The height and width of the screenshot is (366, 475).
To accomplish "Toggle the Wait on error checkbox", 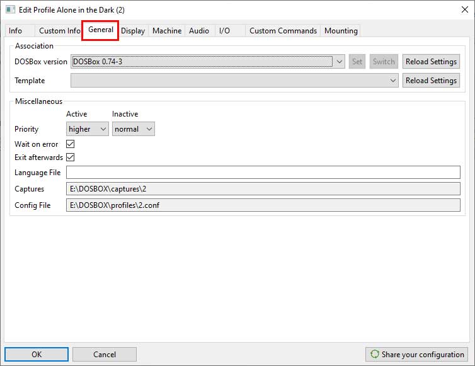I will [x=71, y=144].
